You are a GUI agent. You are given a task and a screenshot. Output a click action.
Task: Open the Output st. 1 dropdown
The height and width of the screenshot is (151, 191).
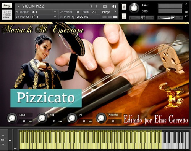pyautogui.click(x=55, y=12)
